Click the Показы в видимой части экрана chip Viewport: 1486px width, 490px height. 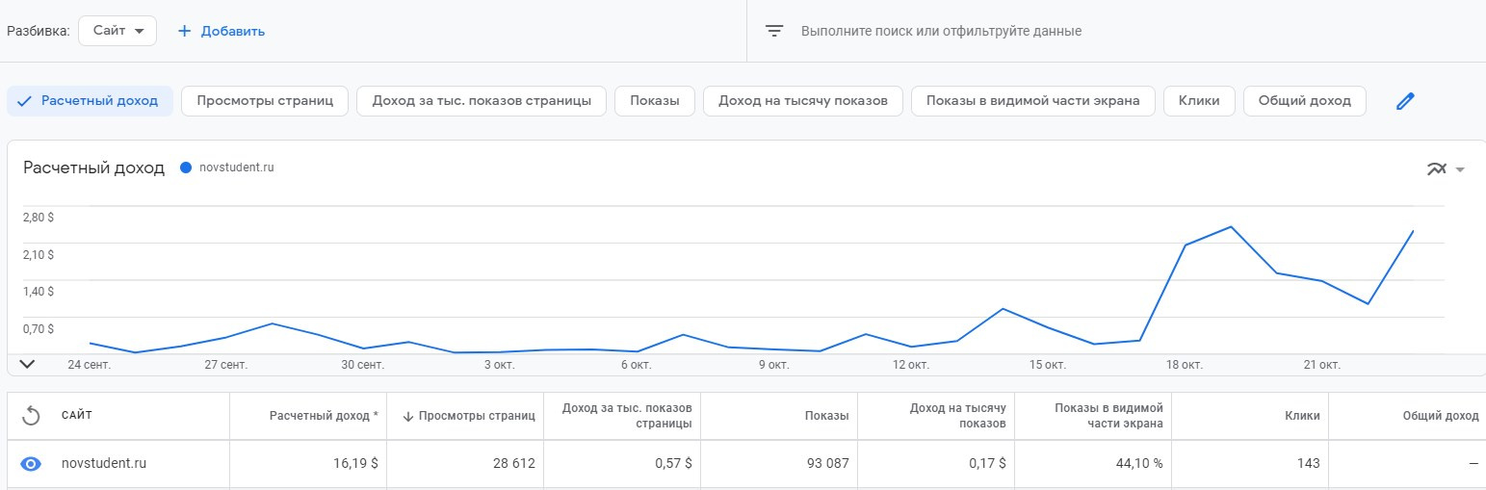pos(1032,101)
